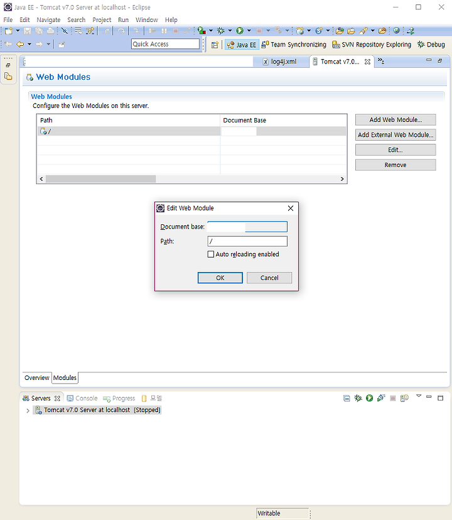Open the Search menu
This screenshot has width=452, height=520.
pyautogui.click(x=76, y=20)
